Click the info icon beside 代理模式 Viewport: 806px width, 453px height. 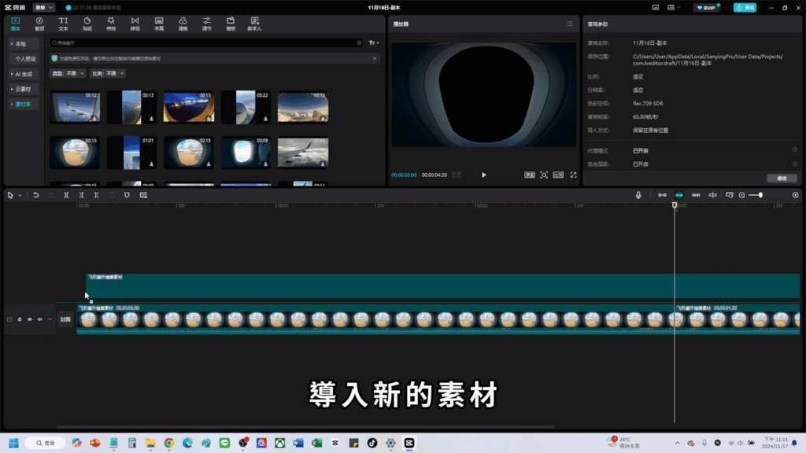(x=795, y=150)
